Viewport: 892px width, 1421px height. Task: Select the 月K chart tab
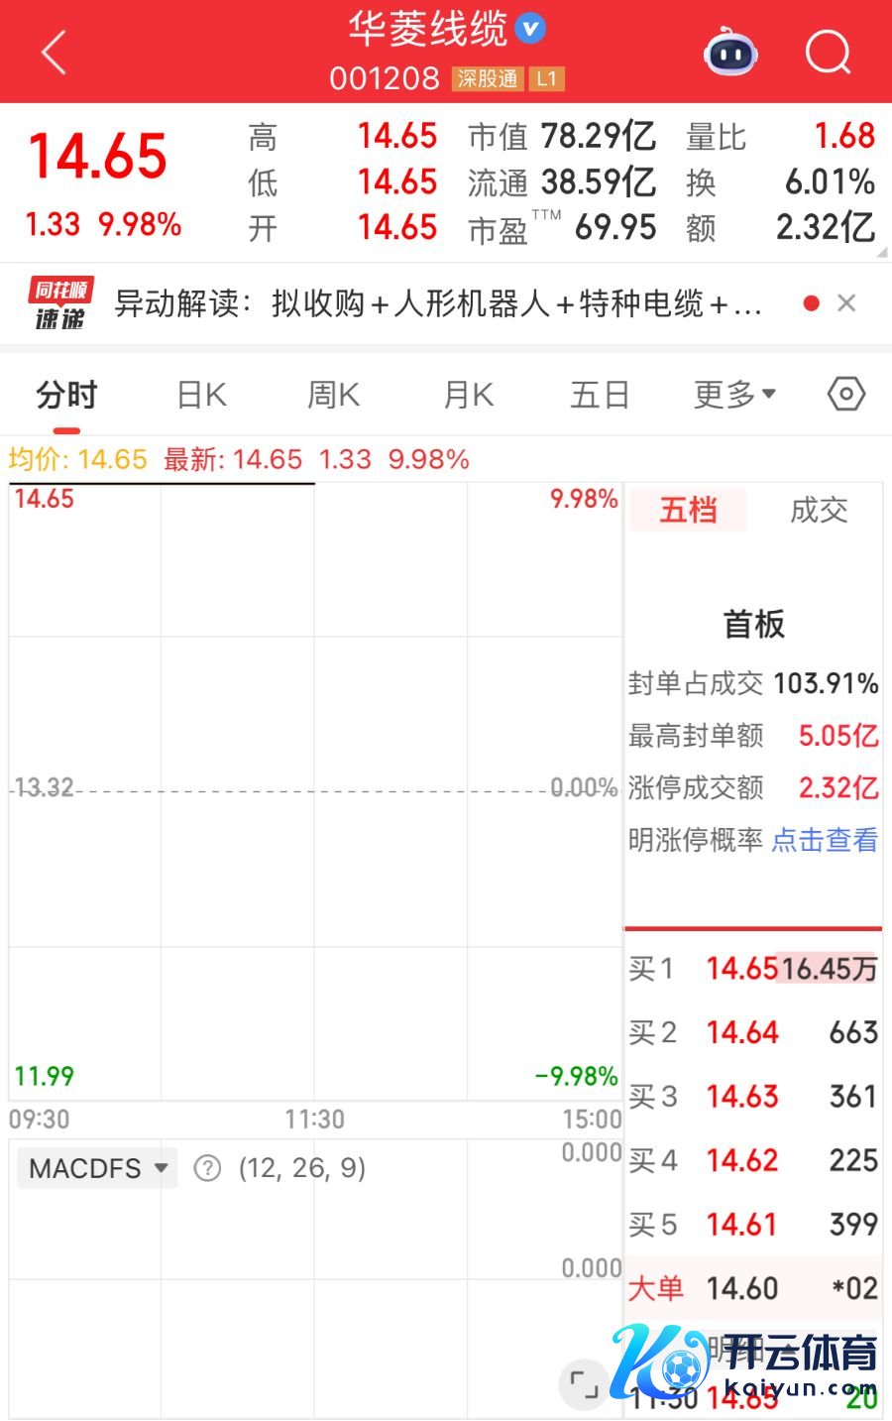click(468, 395)
